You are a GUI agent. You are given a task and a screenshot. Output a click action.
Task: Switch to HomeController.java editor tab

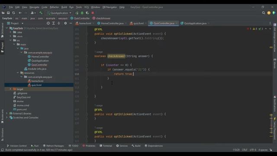point(112,23)
